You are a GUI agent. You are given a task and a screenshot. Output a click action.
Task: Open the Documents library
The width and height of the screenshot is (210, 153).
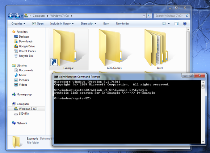pos(24,70)
